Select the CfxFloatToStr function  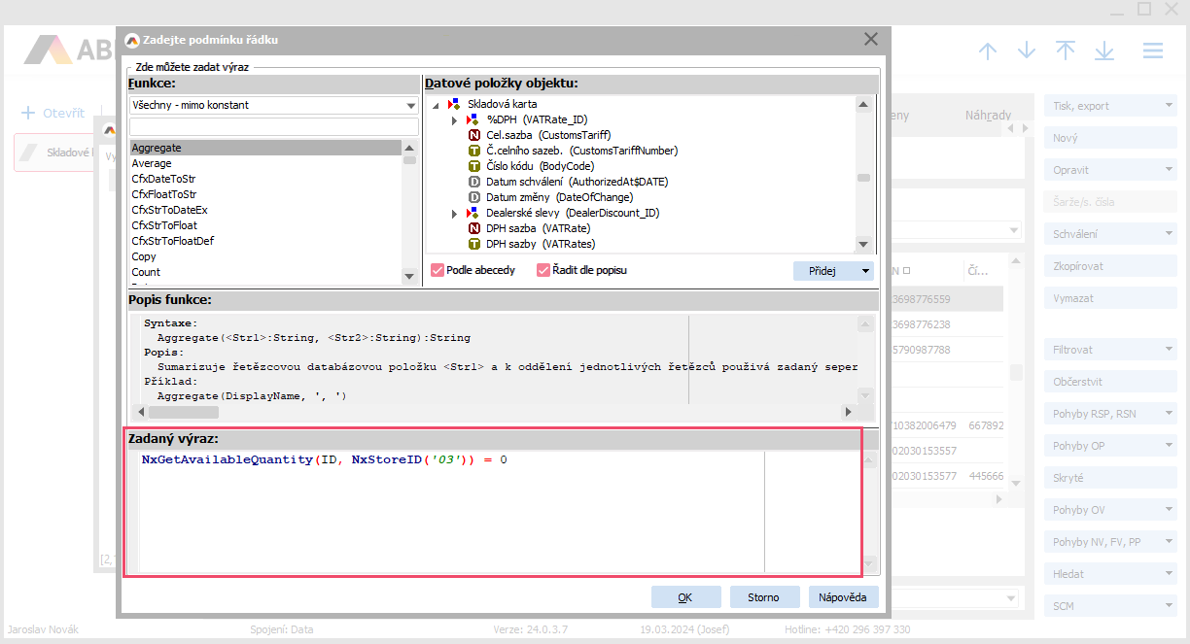click(265, 194)
